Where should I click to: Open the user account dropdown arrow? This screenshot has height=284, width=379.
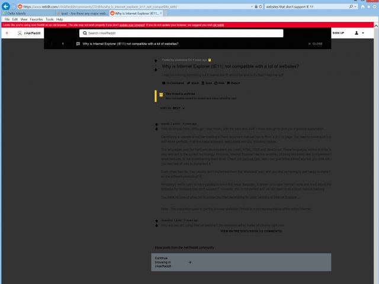pos(363,33)
